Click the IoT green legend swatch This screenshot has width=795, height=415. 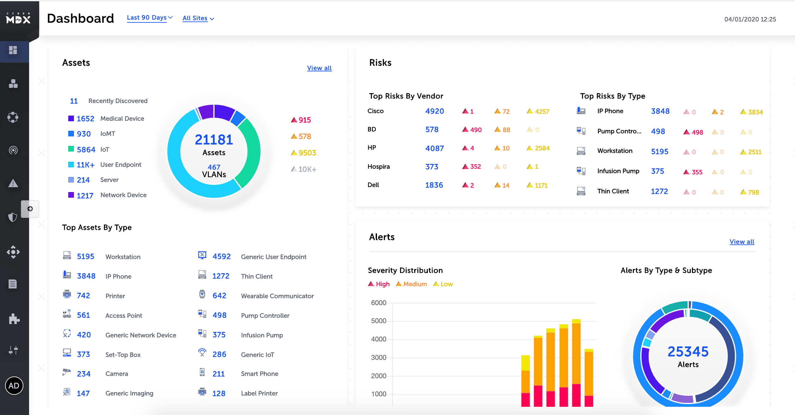pos(71,149)
